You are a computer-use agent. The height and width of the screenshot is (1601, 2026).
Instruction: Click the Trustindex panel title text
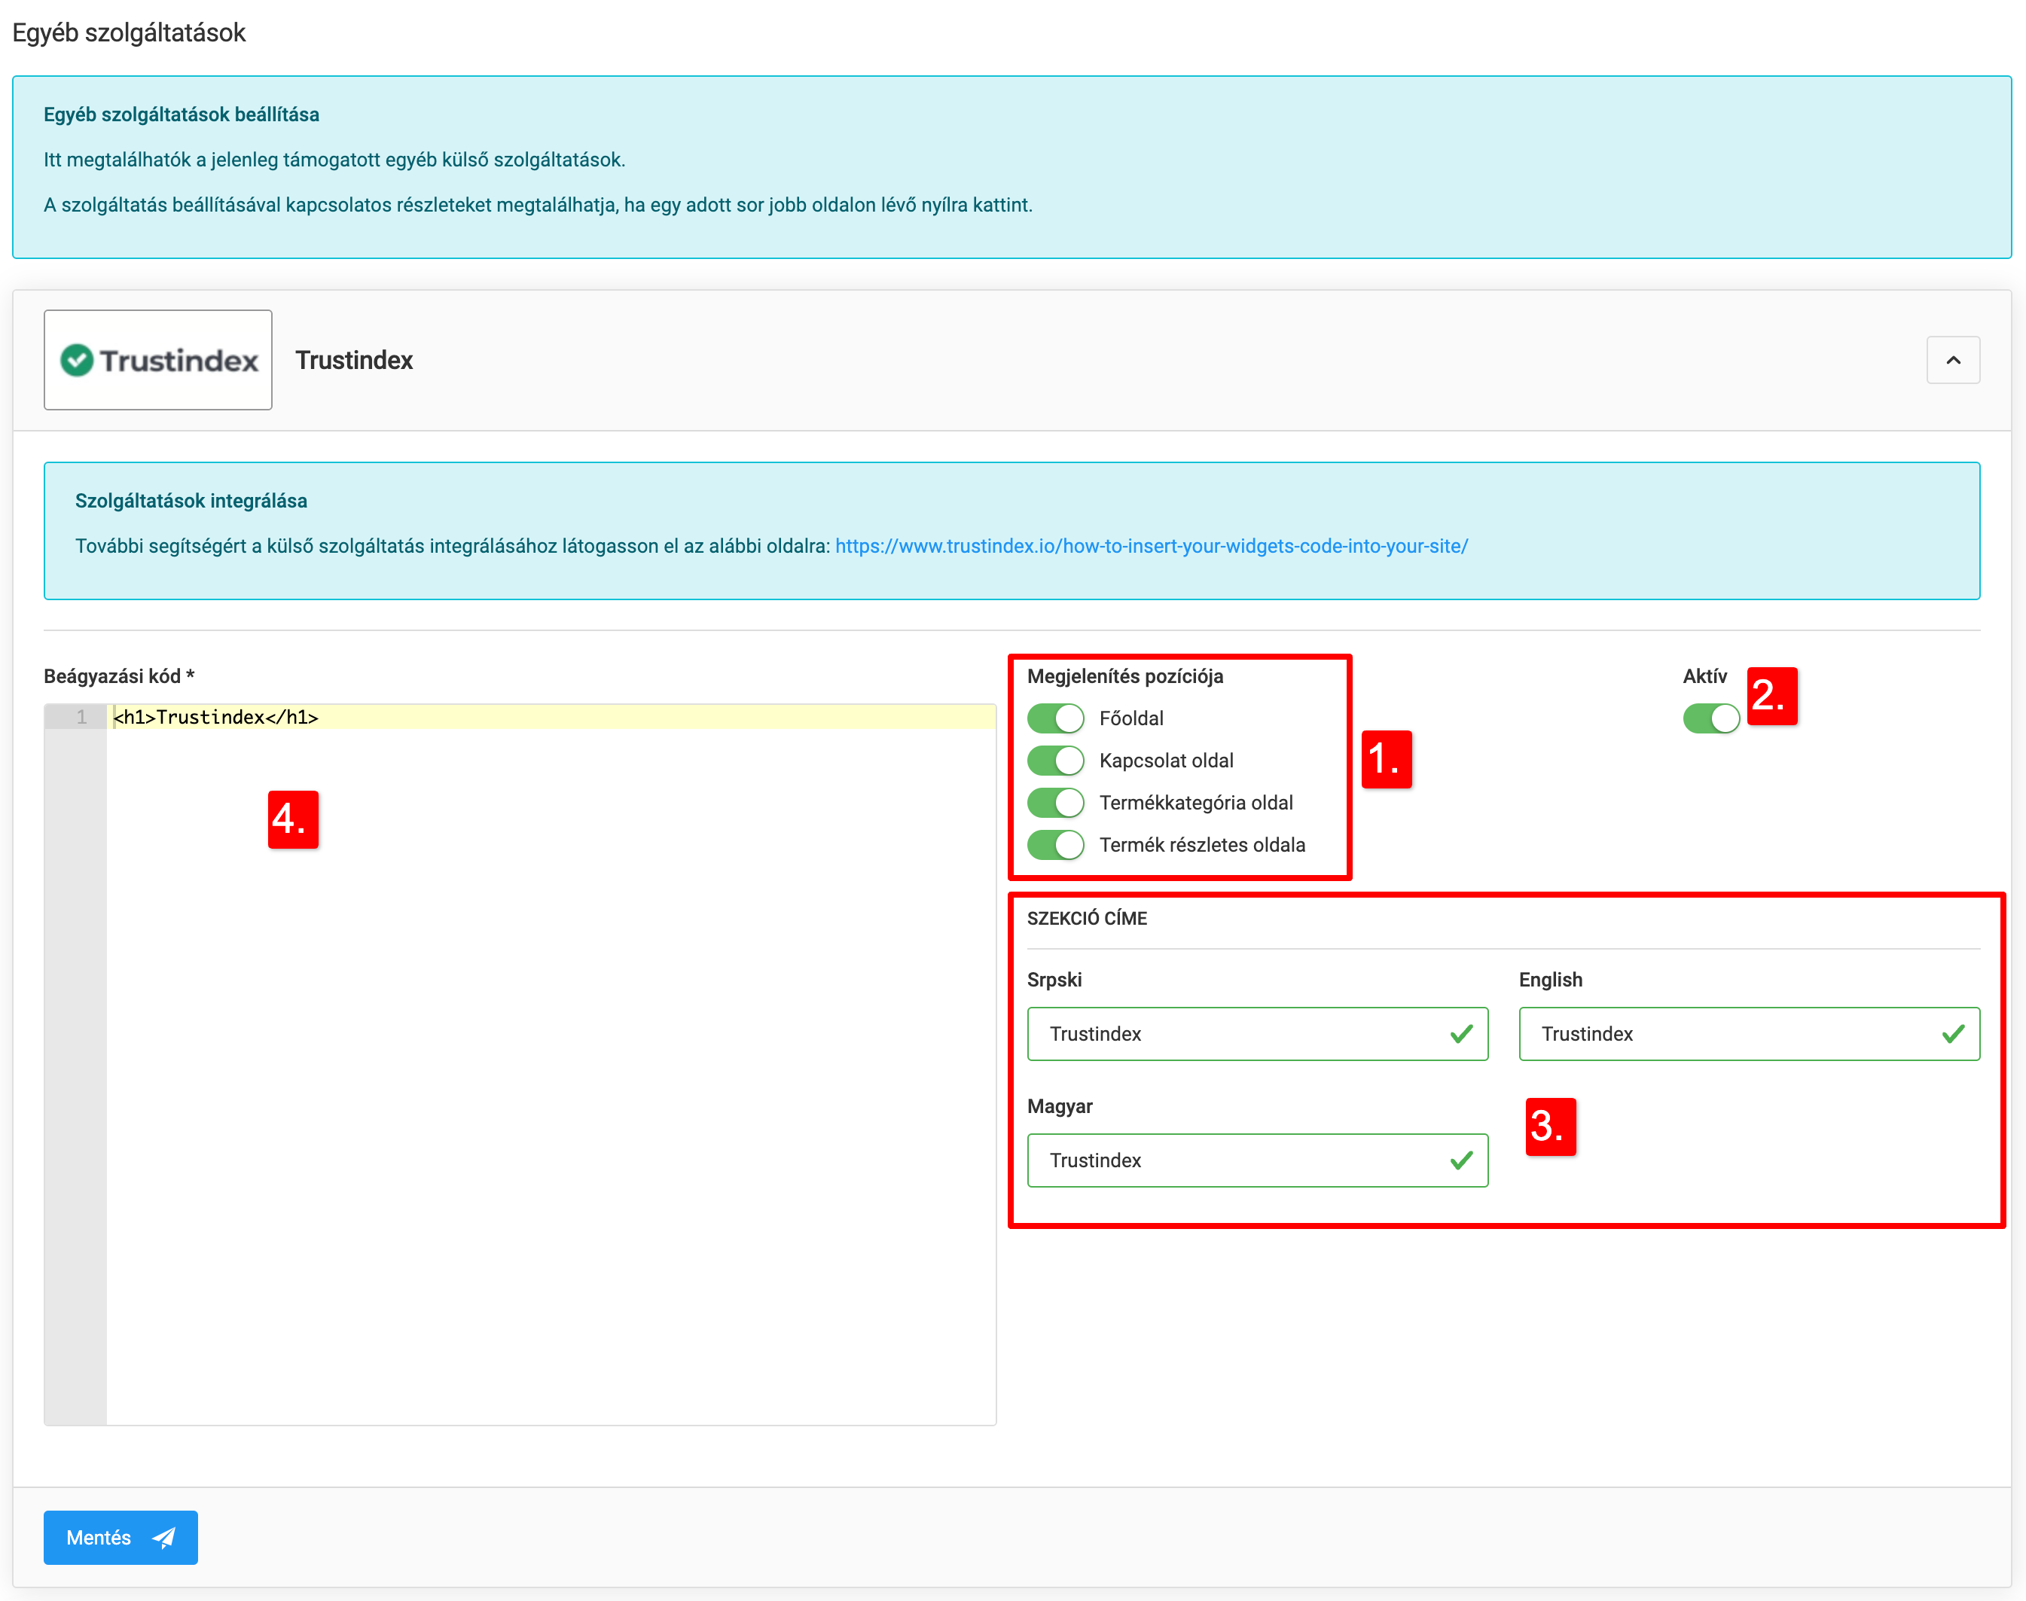[x=353, y=360]
